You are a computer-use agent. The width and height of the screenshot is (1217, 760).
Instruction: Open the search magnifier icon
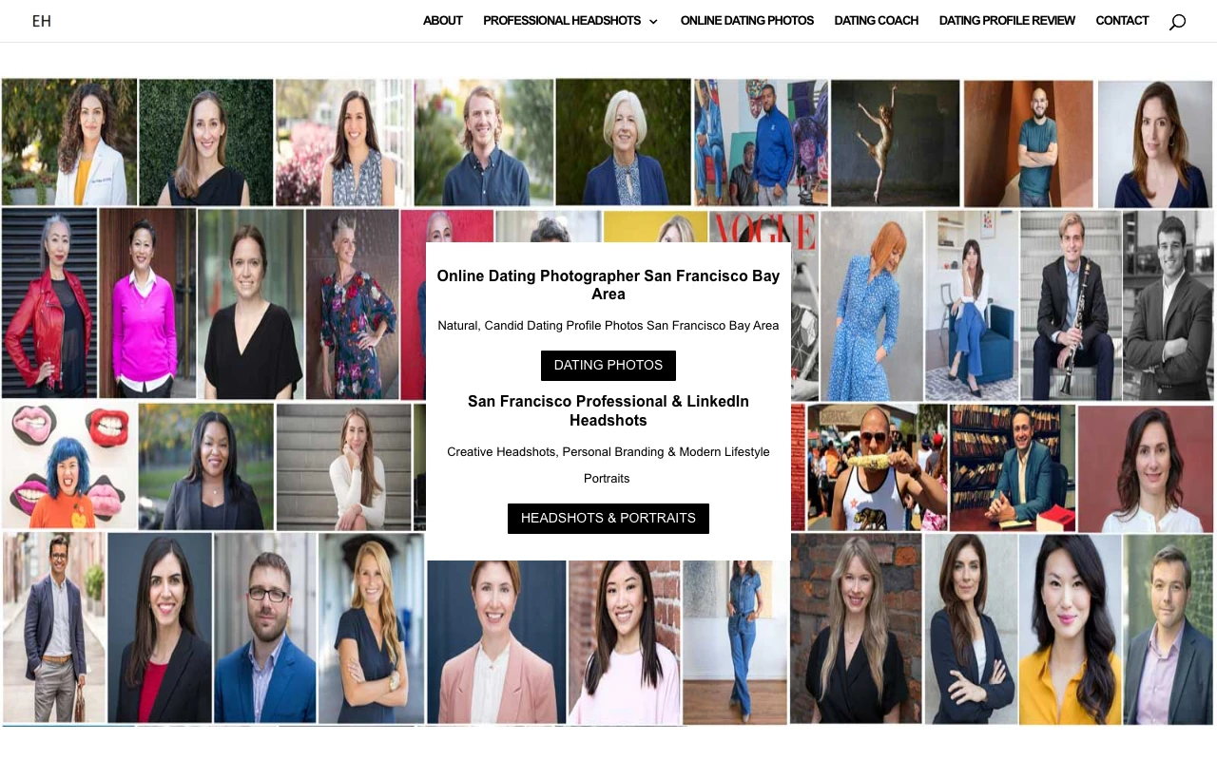coord(1177,22)
